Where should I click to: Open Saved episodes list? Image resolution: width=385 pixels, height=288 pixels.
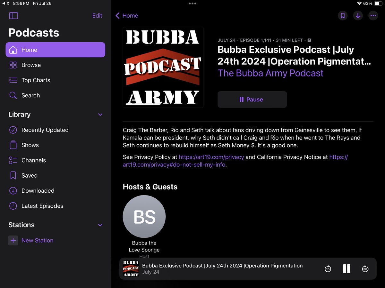point(55,175)
